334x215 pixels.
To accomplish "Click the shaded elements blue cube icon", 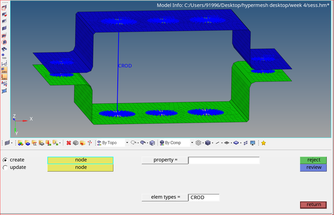I will [x=207, y=143].
